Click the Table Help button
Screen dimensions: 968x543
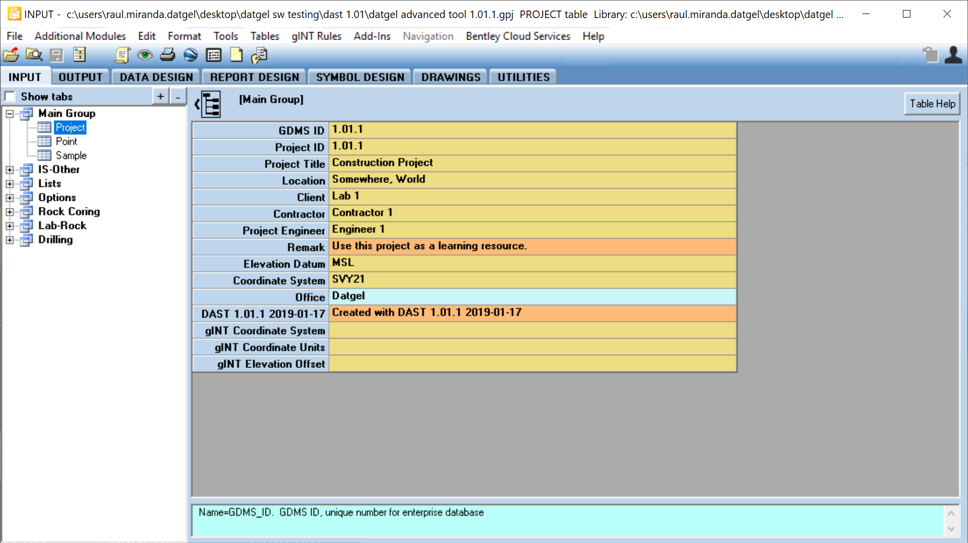click(x=932, y=104)
